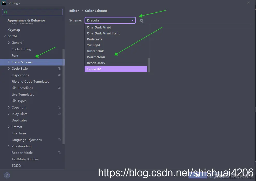Screen dimensions: 256x181
Task: Choose the Twilight color scheme
Action: coord(116,45)
